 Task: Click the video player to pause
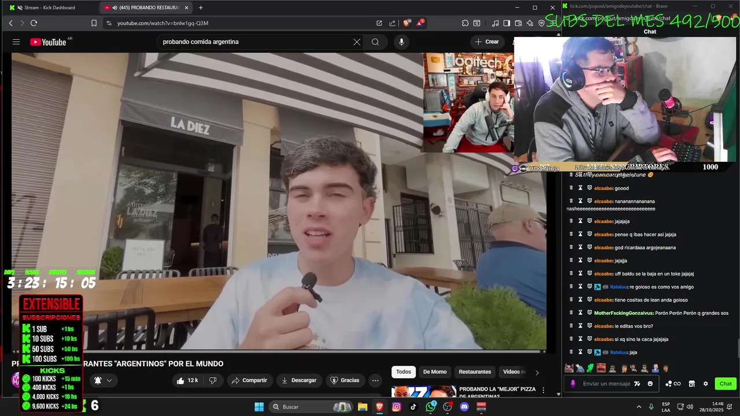(279, 202)
